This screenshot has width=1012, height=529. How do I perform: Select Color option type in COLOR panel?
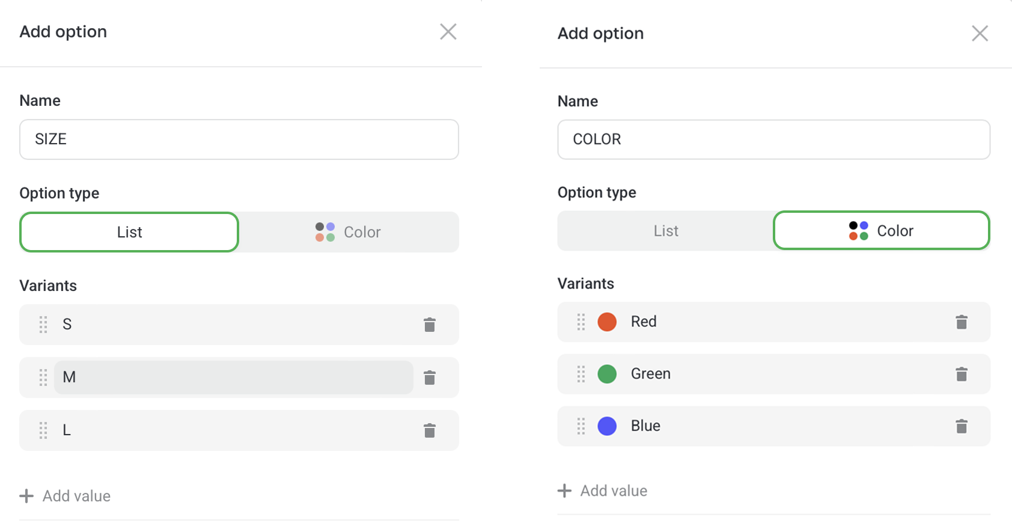881,231
